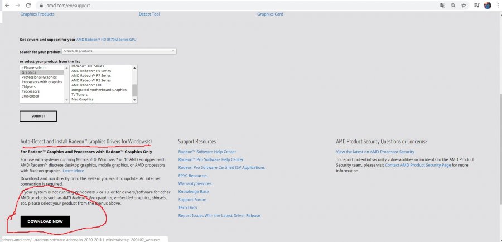Screen dimensions: 502x242
Task: Open Contact AMD Product Security Page link
Action: pos(418,165)
